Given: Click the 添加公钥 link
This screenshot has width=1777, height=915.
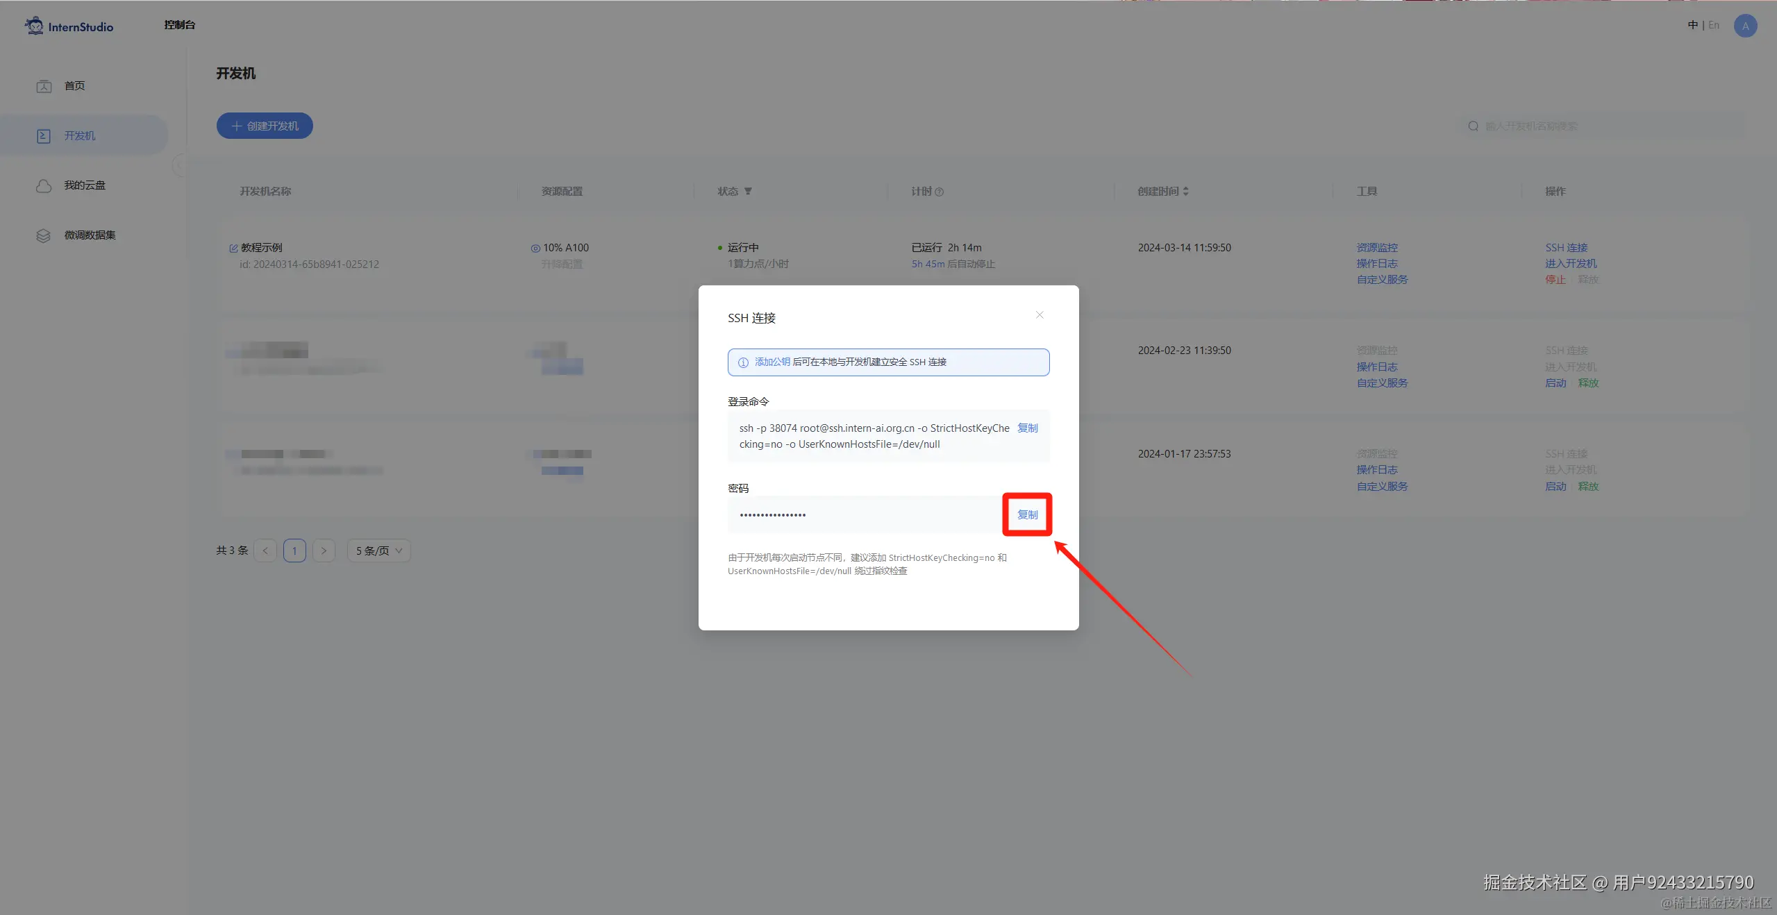Looking at the screenshot, I should point(772,362).
